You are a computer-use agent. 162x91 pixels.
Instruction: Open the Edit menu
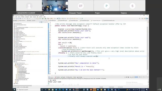pyautogui.click(x=16, y=17)
